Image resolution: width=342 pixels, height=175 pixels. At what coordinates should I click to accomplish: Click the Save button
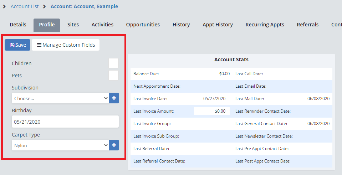point(17,45)
